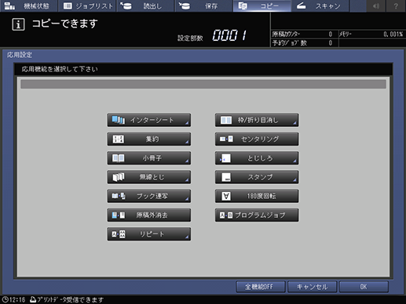The image size is (406, 304).
Task: Click the speaker sound icon
Action: pyautogui.click(x=376, y=5)
